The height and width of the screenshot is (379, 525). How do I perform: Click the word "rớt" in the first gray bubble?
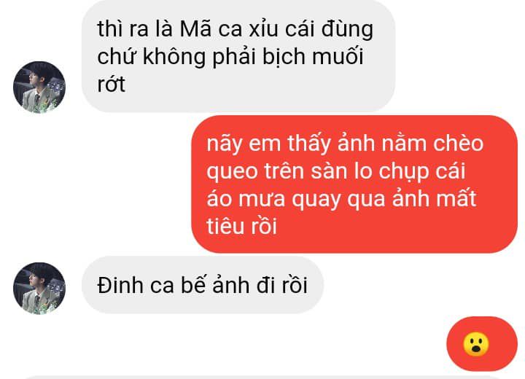pos(111,84)
